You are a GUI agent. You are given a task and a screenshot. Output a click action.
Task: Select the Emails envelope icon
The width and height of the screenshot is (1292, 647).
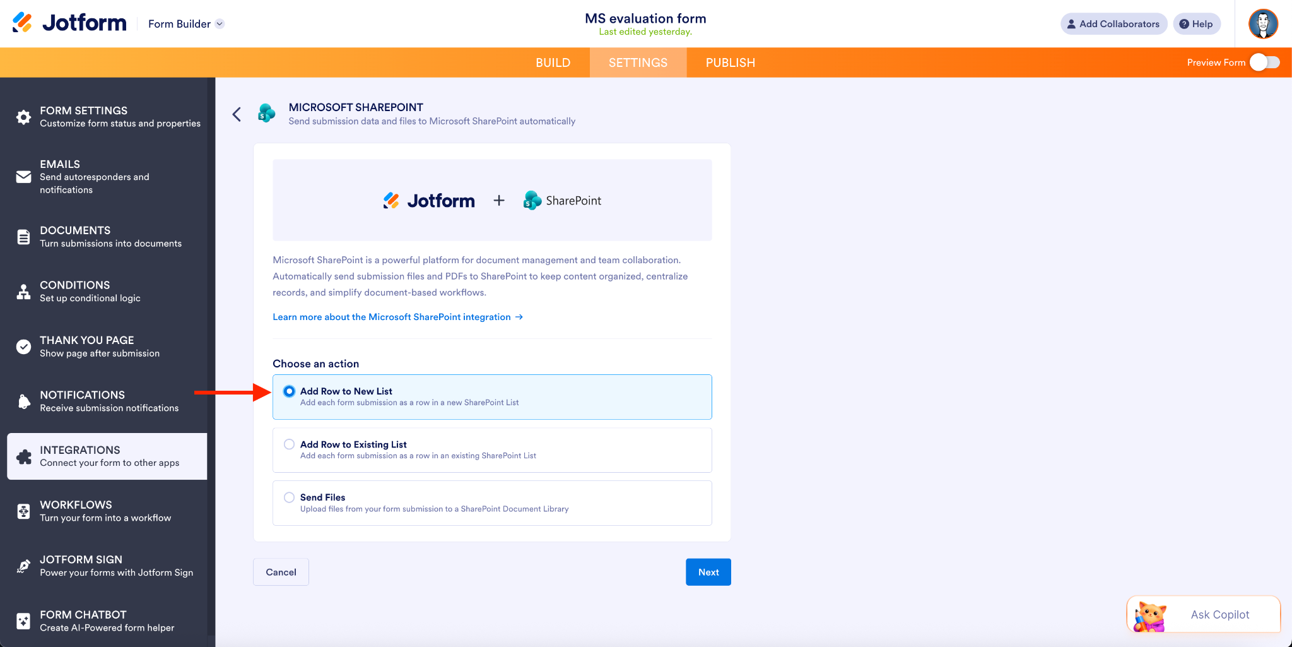click(23, 177)
